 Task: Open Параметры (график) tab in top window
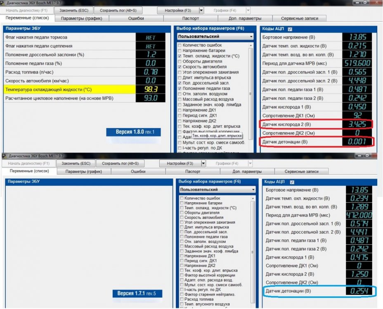82,19
